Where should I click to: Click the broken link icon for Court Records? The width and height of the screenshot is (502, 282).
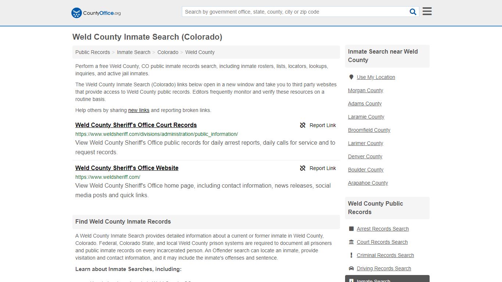point(303,125)
